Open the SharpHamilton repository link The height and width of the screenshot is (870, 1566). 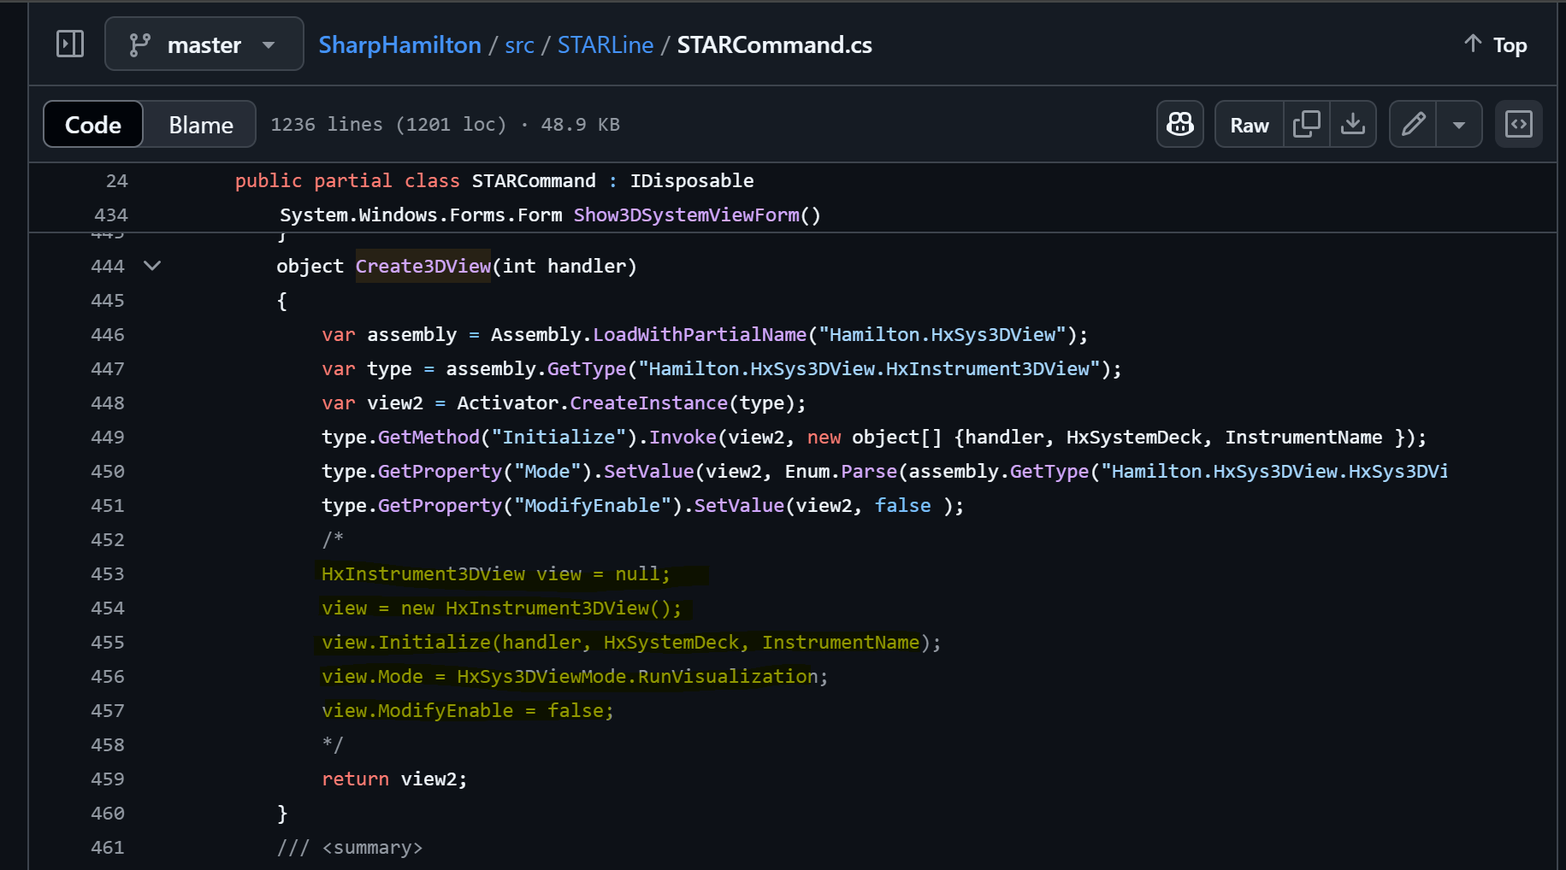(399, 44)
